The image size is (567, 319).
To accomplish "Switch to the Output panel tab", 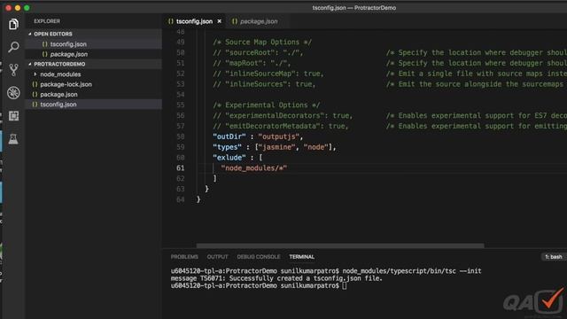I will (217, 257).
